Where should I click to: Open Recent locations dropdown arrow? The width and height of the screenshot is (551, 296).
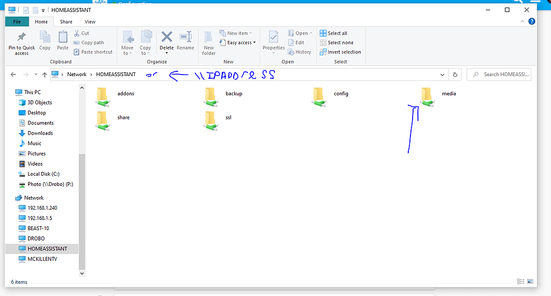click(x=36, y=75)
